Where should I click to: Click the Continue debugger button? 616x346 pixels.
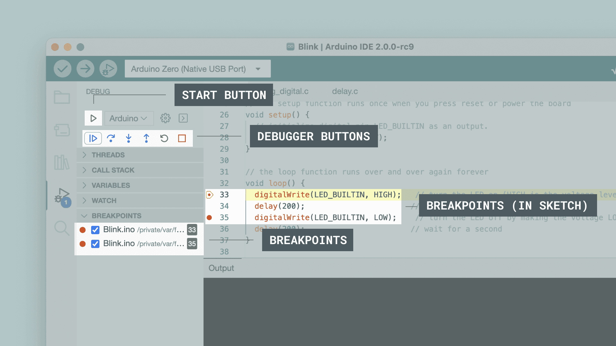click(93, 138)
